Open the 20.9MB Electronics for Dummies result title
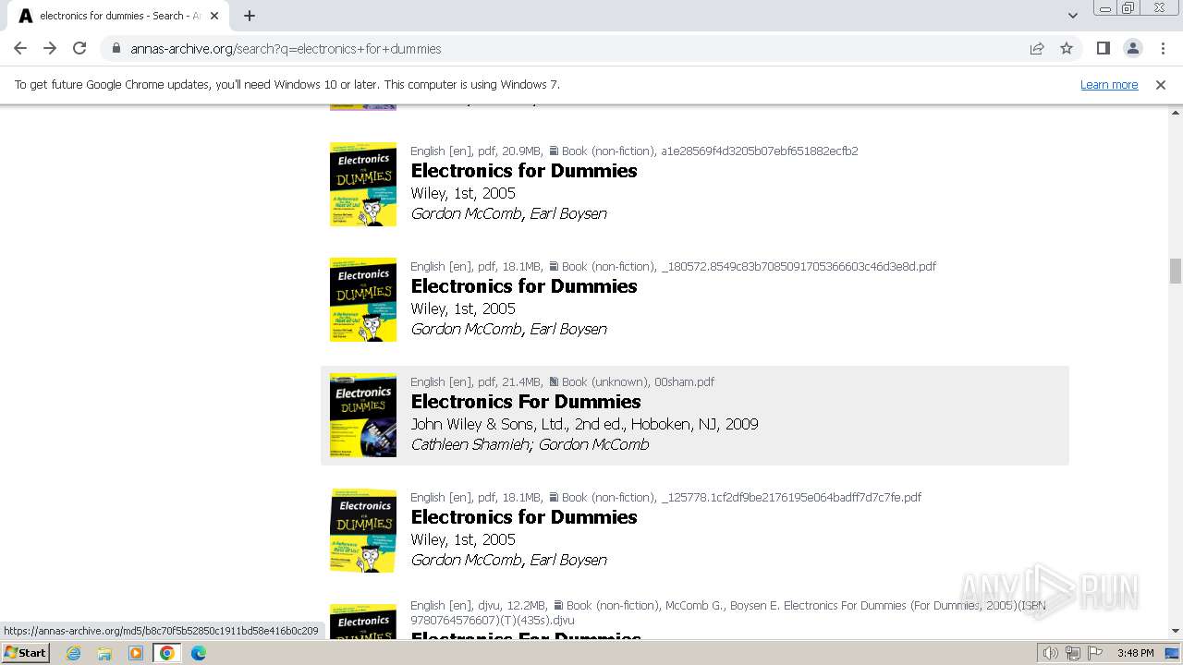The width and height of the screenshot is (1183, 665). [524, 171]
